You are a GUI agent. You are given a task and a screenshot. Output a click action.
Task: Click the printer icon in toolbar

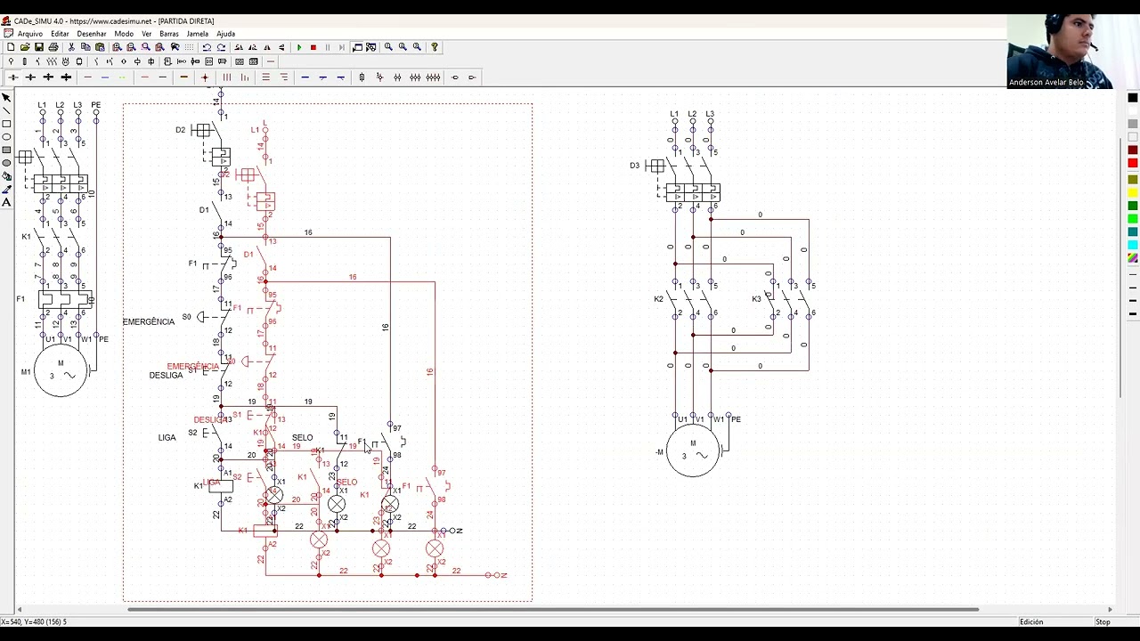[53, 47]
